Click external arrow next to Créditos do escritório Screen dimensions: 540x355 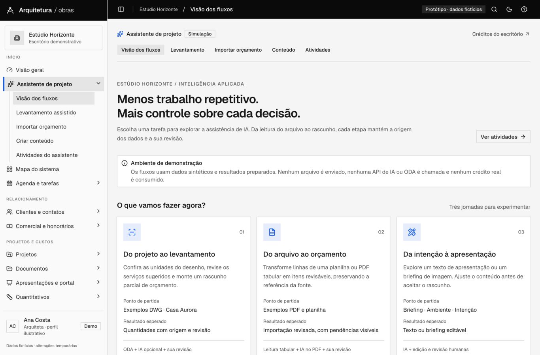[527, 34]
